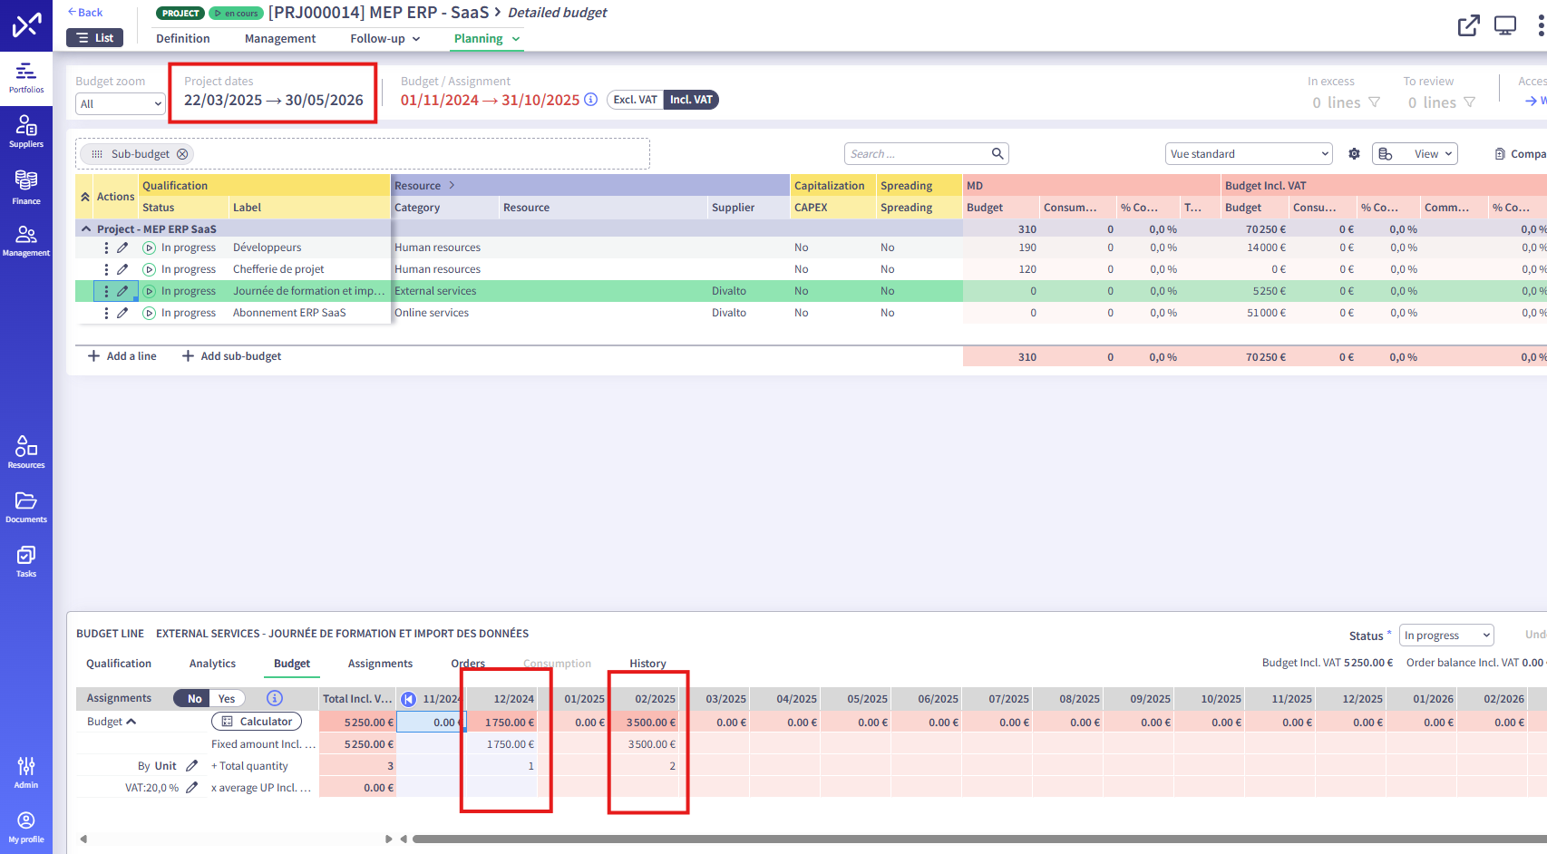This screenshot has height=854, width=1547.
Task: Collapse the Project - MEP ERP SaaS group
Action: tap(87, 229)
